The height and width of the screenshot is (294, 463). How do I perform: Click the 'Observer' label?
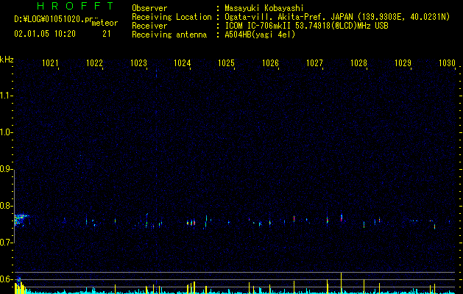tap(149, 8)
